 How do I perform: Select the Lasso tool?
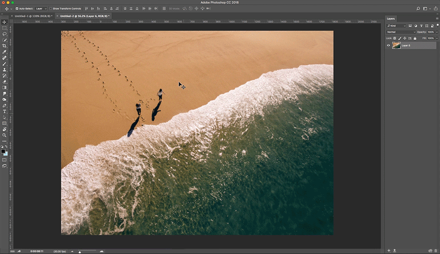(4, 34)
